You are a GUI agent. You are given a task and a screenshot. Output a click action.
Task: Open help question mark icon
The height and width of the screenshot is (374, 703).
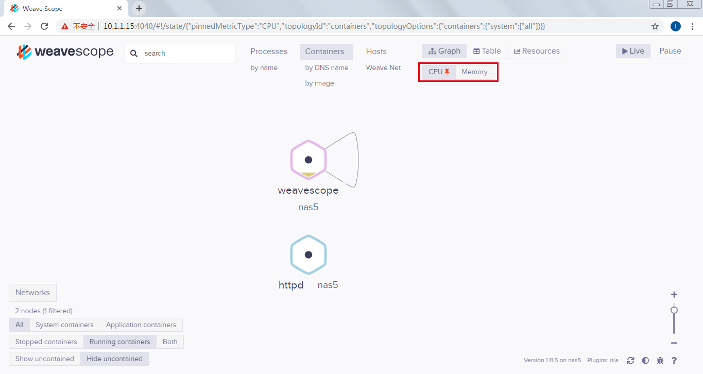point(674,361)
